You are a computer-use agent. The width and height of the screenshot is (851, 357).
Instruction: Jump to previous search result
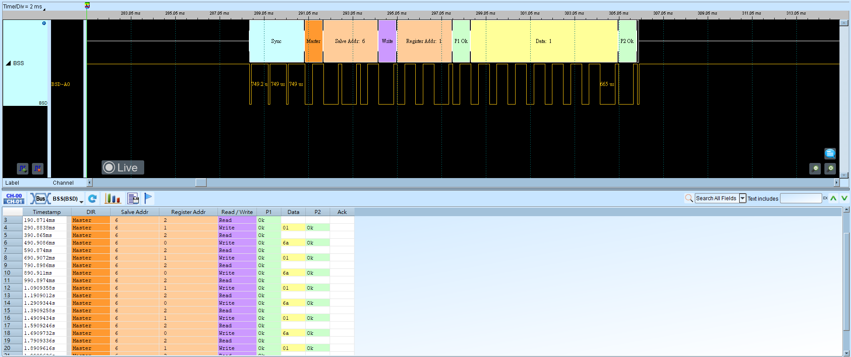(833, 198)
